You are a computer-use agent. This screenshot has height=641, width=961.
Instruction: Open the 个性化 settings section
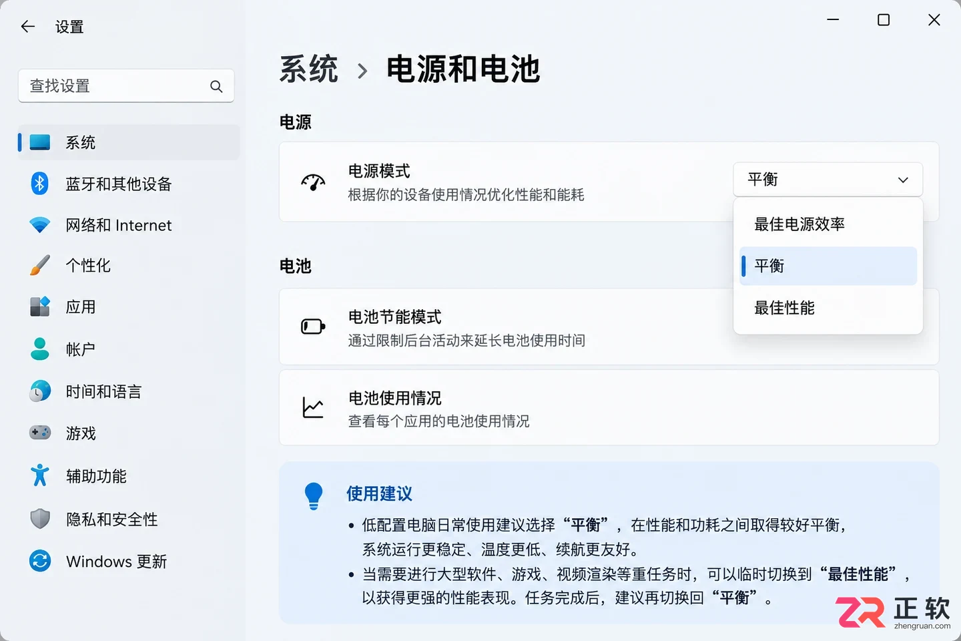pos(129,266)
